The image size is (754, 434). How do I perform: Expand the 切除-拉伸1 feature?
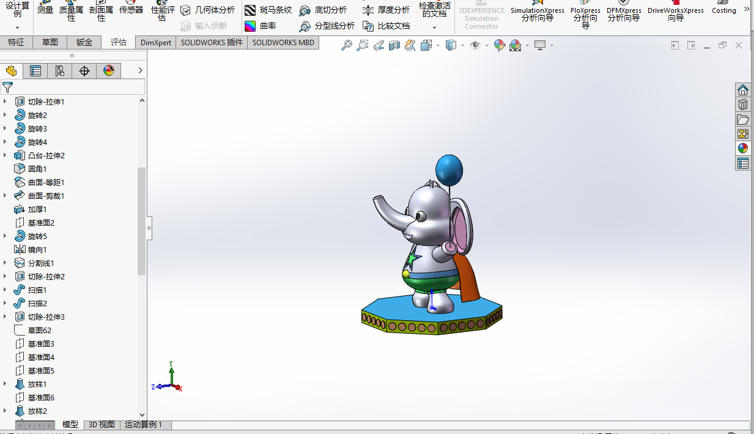(5, 101)
